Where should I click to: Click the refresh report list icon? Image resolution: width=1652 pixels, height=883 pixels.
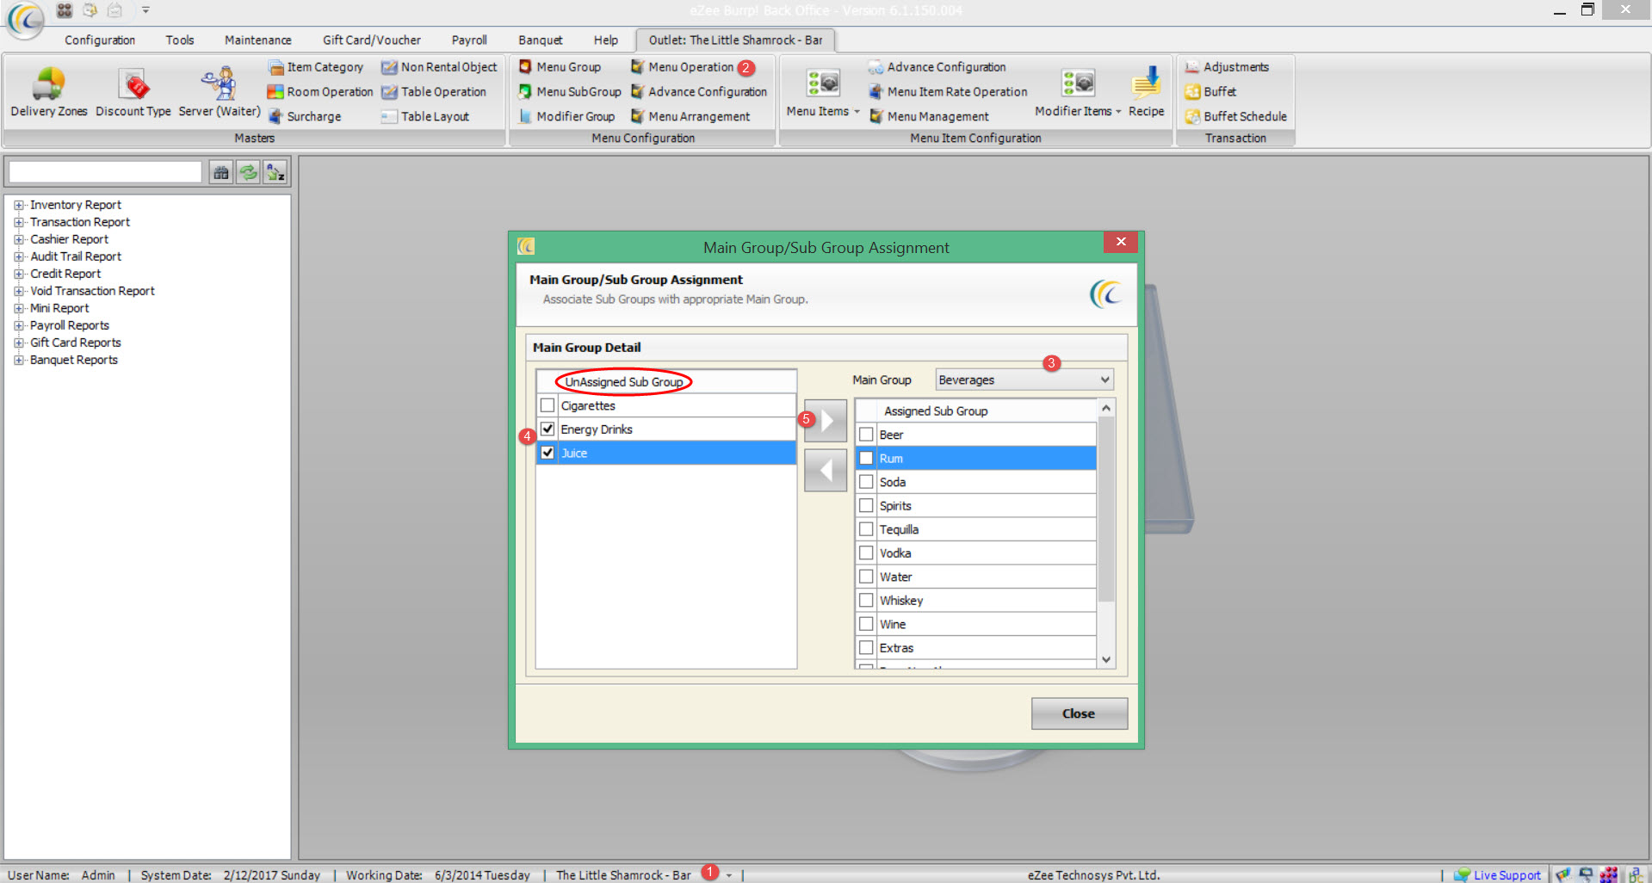tap(248, 172)
